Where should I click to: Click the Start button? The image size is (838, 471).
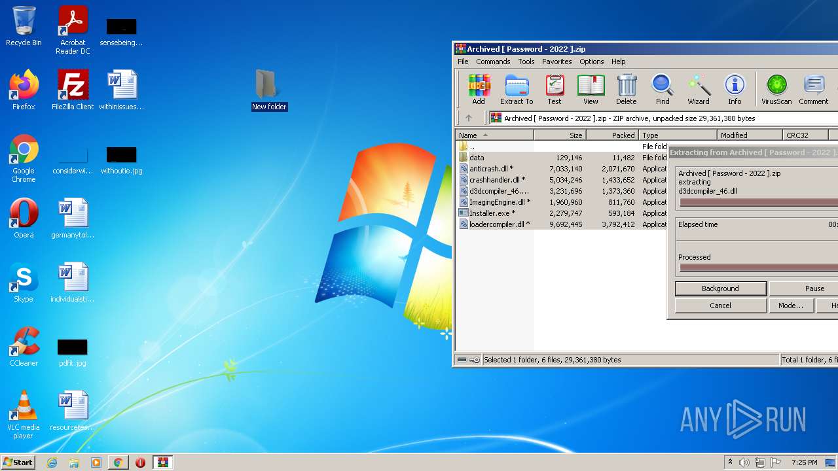click(18, 462)
